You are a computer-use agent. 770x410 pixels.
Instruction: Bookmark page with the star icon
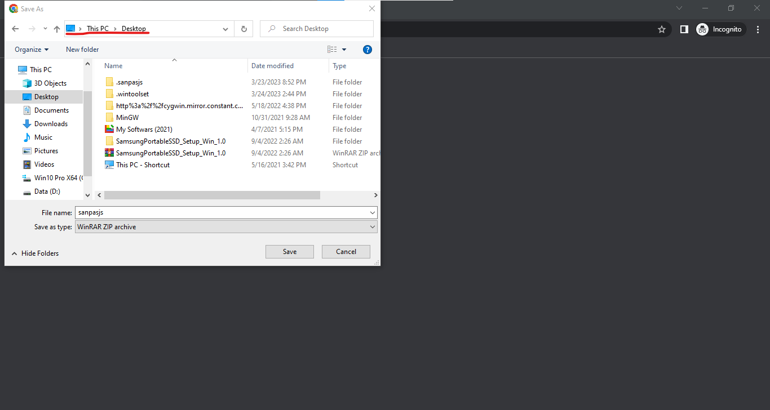[x=662, y=29]
